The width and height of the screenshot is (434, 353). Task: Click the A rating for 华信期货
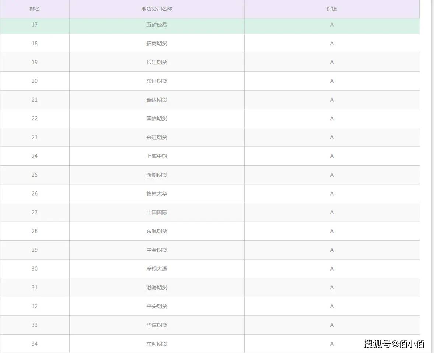(332, 325)
